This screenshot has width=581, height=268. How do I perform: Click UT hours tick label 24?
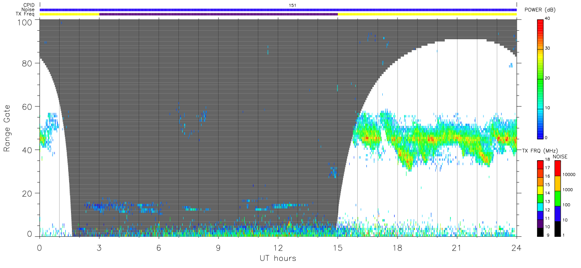tap(517, 248)
